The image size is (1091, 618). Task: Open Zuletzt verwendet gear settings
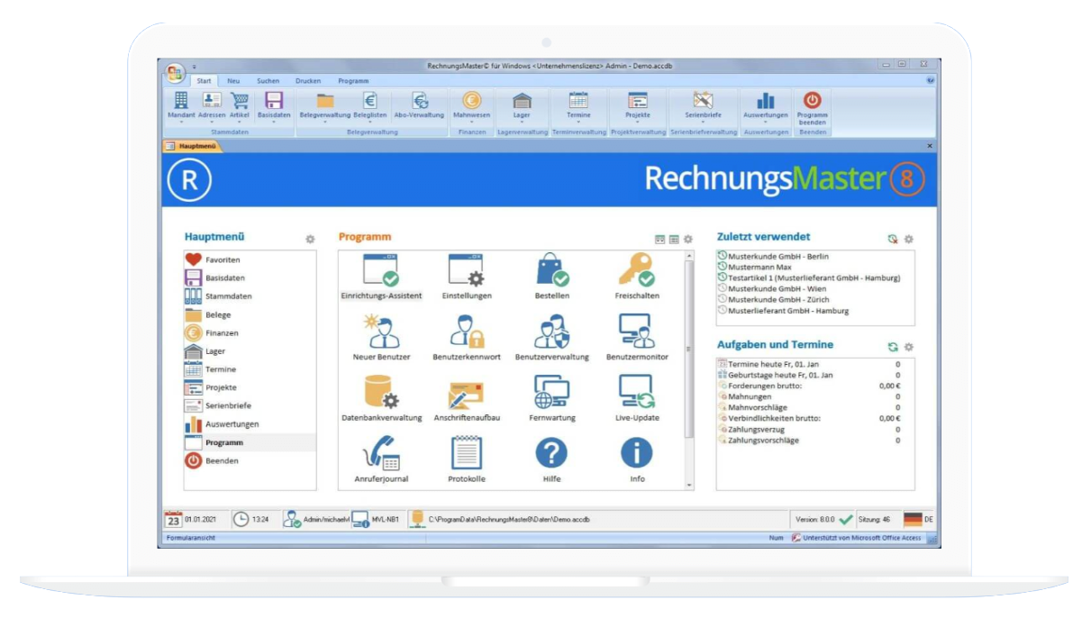pos(908,239)
